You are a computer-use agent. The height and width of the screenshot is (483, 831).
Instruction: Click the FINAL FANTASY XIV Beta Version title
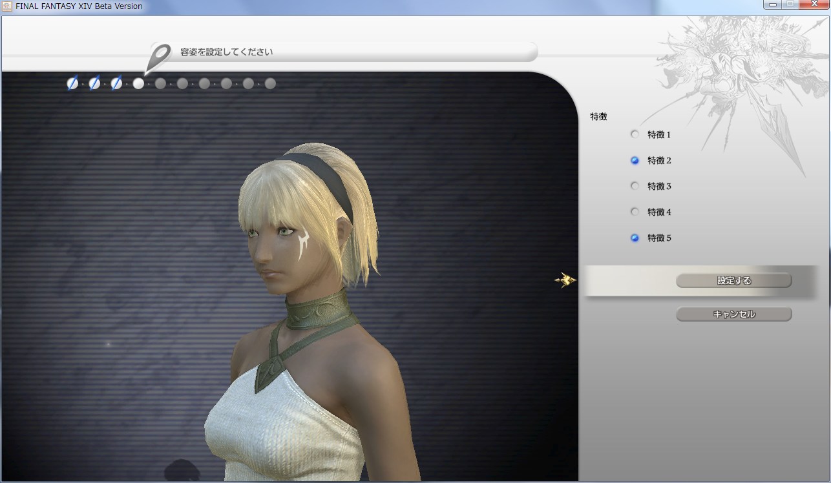pos(79,6)
